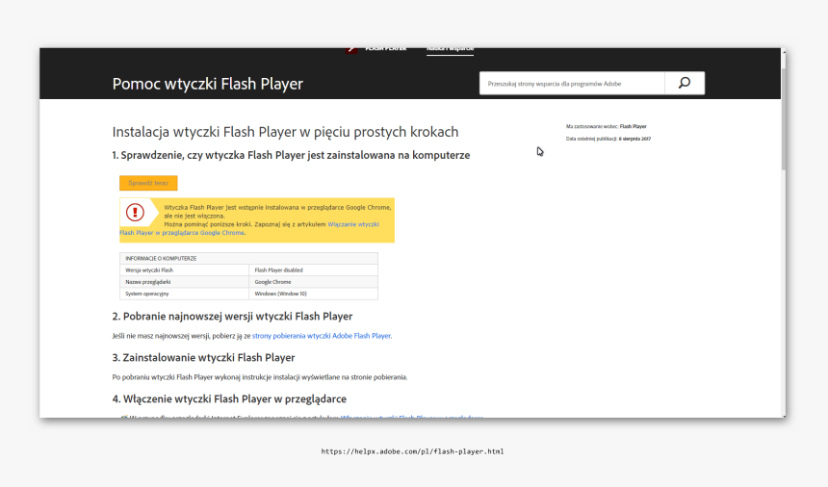The image size is (828, 487).
Task: Click heading 4. Włączenie wtyczki Flash Player
Action: [229, 398]
